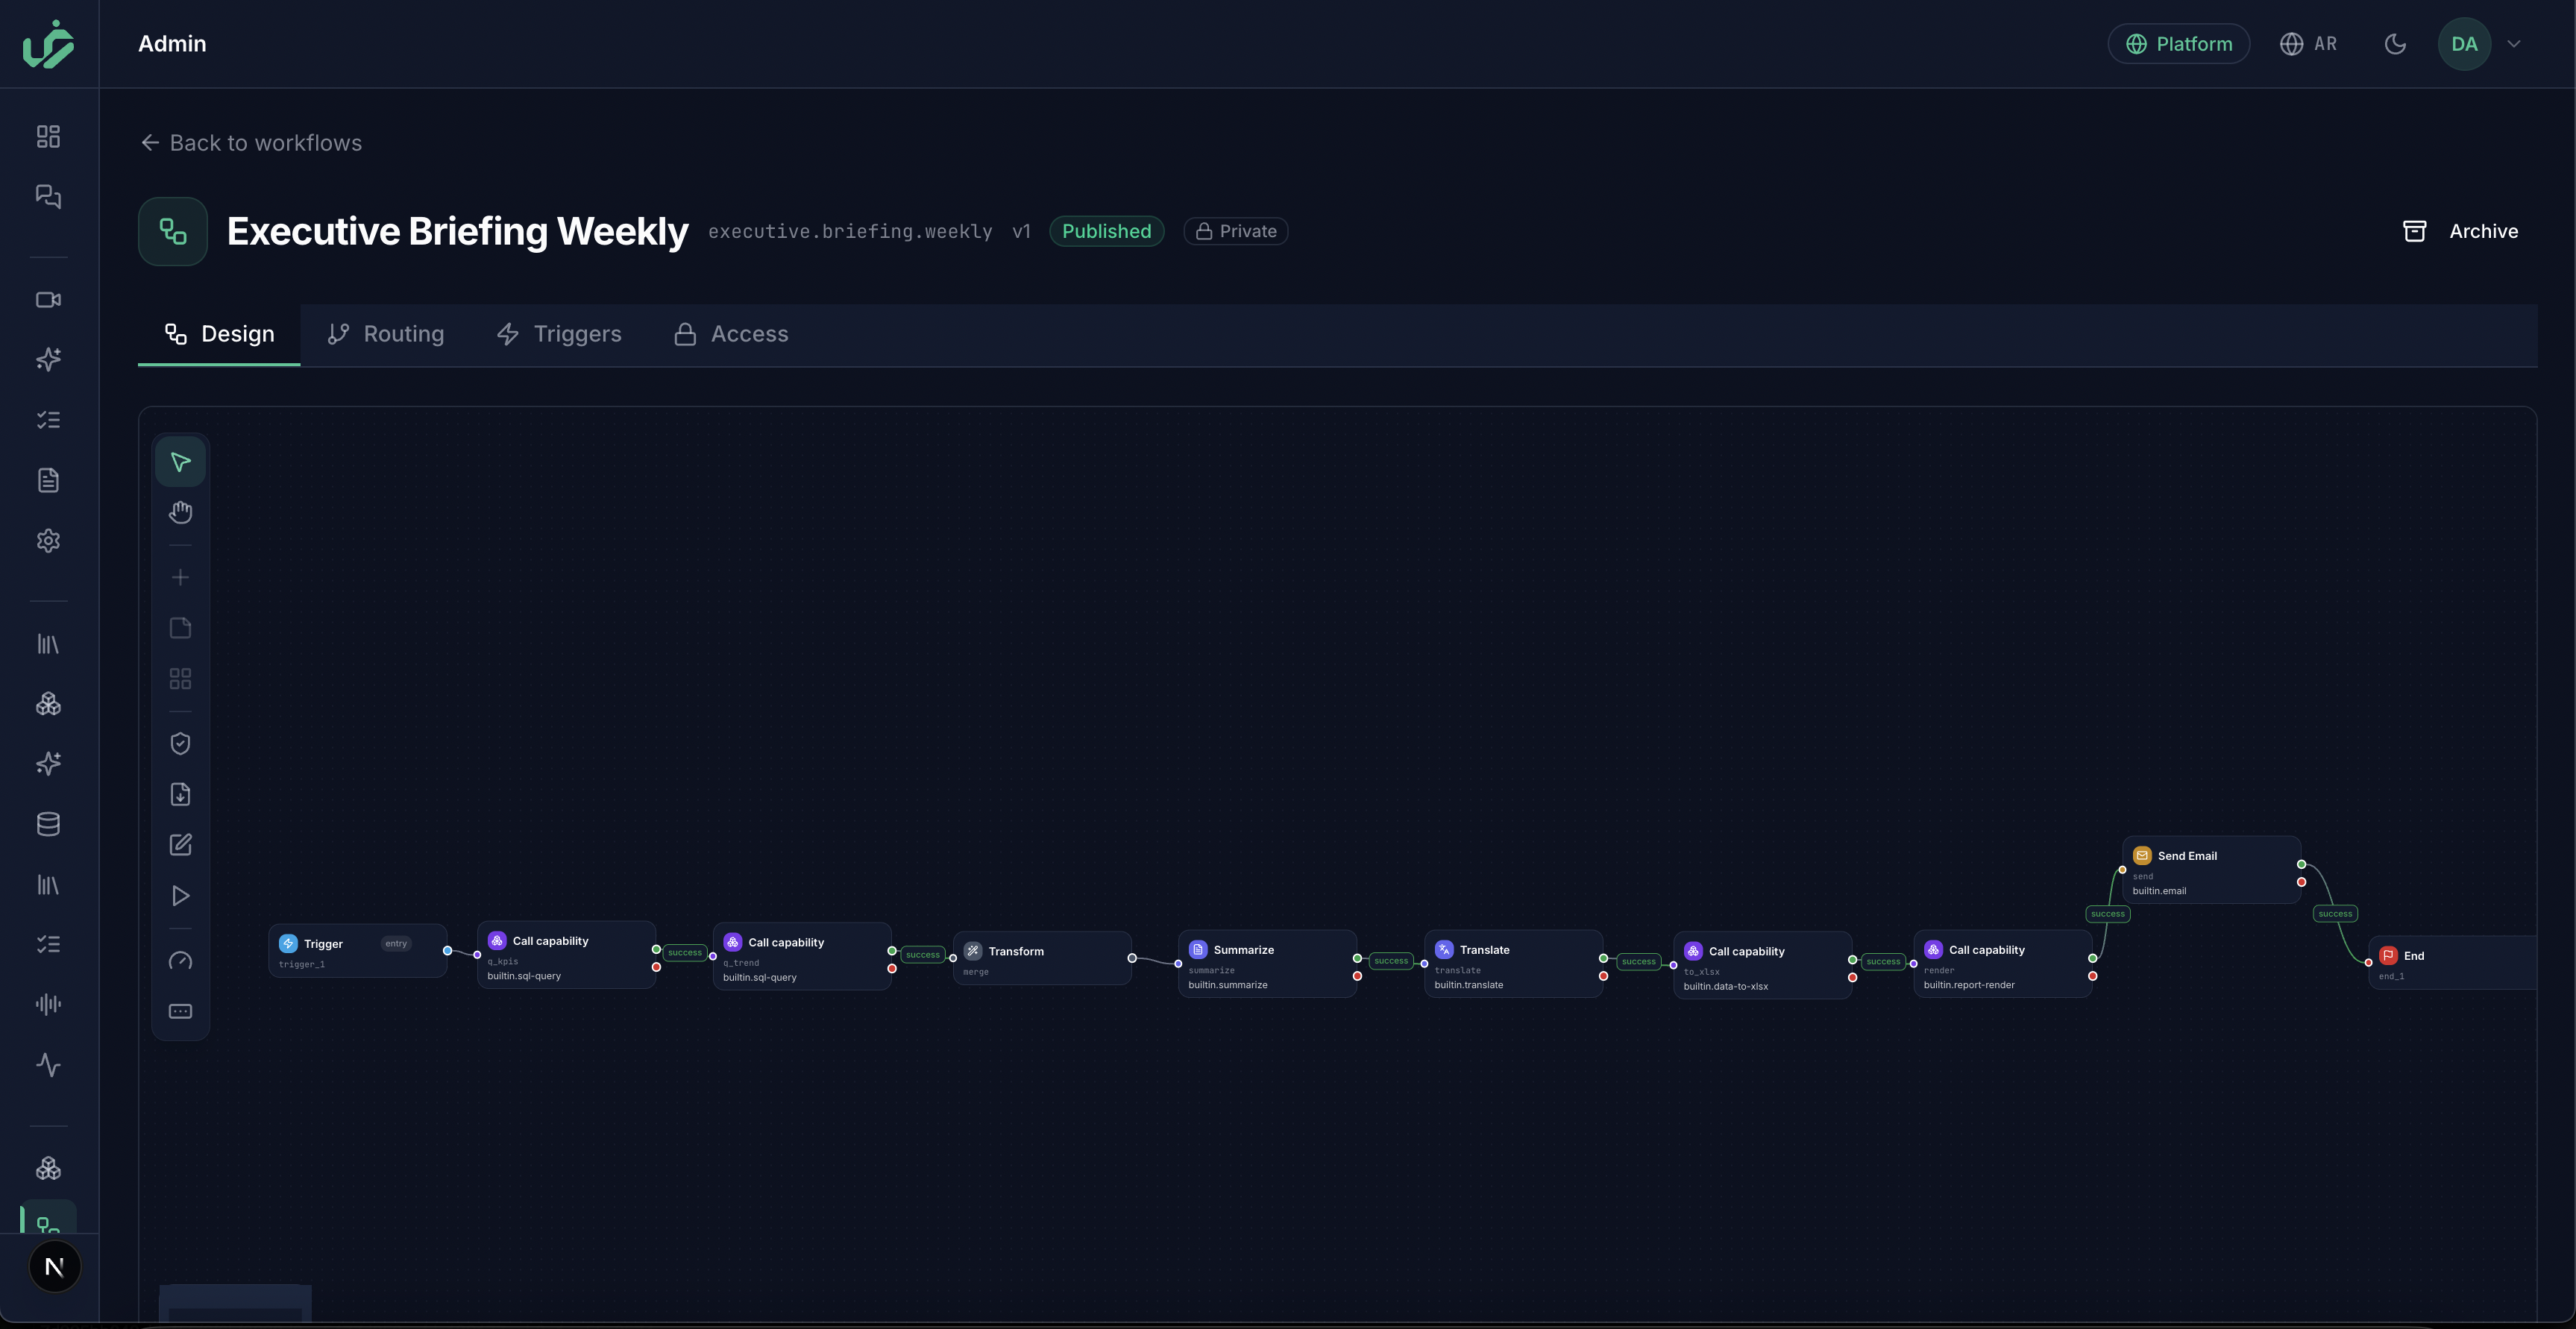Toggle dark mode with the moon icon
Screen dimensions: 2576x1329
click(2395, 44)
